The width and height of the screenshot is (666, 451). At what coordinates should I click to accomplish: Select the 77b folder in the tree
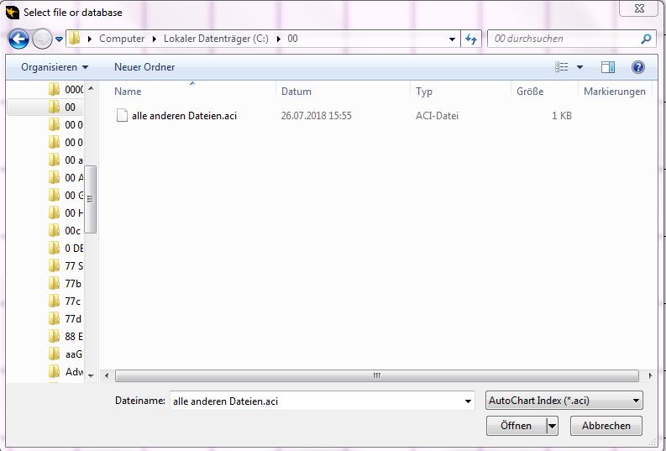pos(72,283)
